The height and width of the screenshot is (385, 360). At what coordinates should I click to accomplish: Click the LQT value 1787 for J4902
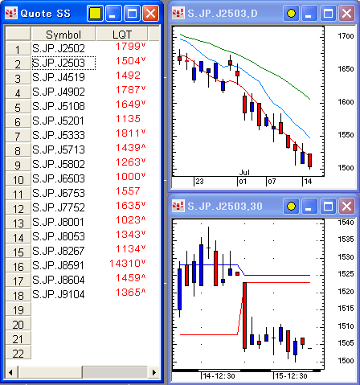pos(130,90)
